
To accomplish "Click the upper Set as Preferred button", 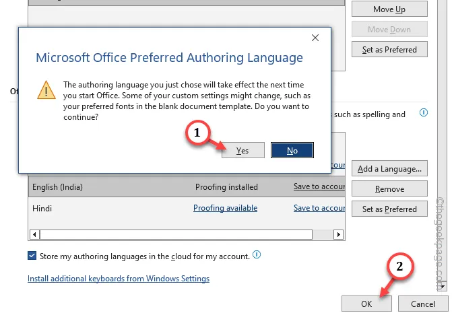I will pos(389,50).
